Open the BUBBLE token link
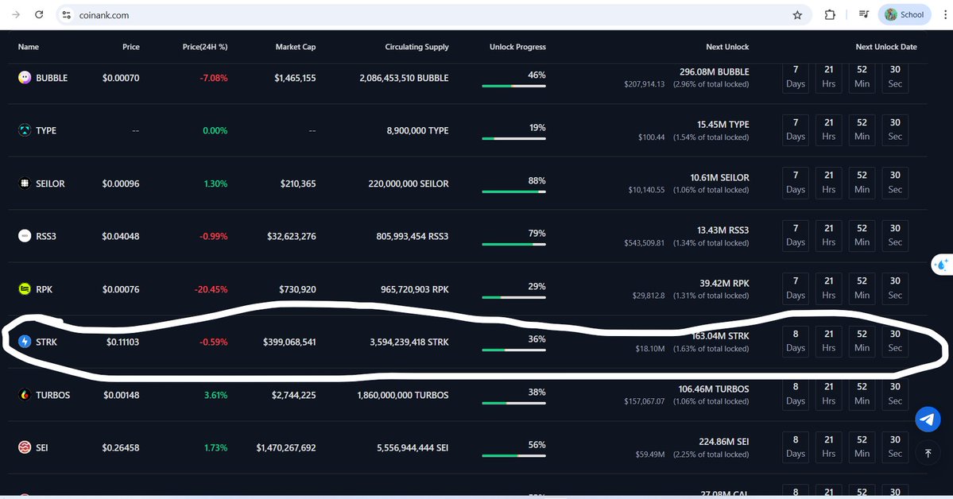The width and height of the screenshot is (953, 499). click(52, 78)
